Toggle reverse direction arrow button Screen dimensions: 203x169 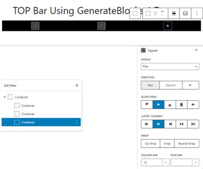click(x=190, y=85)
